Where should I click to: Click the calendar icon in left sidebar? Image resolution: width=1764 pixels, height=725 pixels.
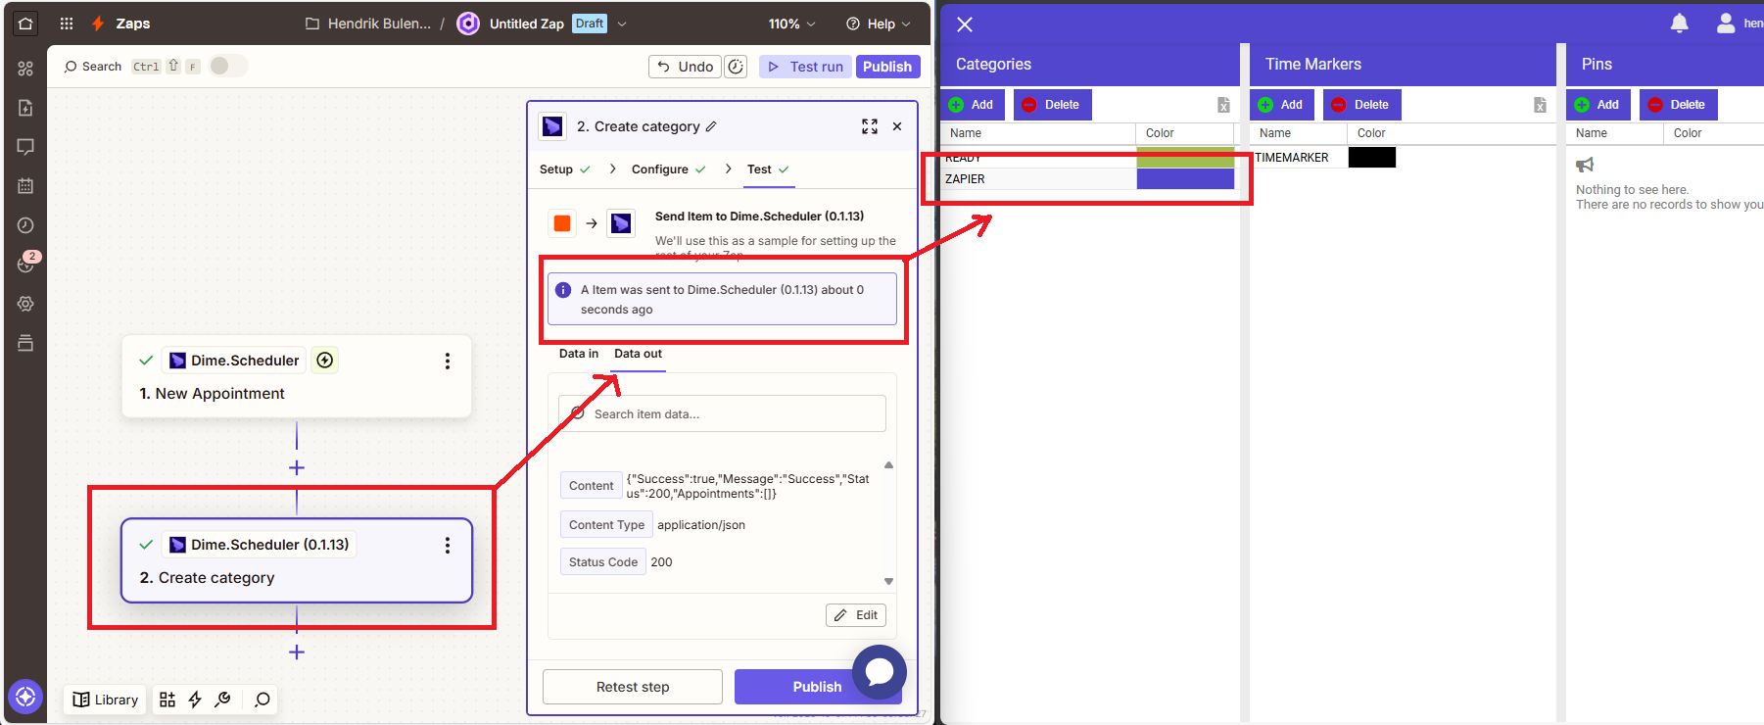[x=25, y=186]
